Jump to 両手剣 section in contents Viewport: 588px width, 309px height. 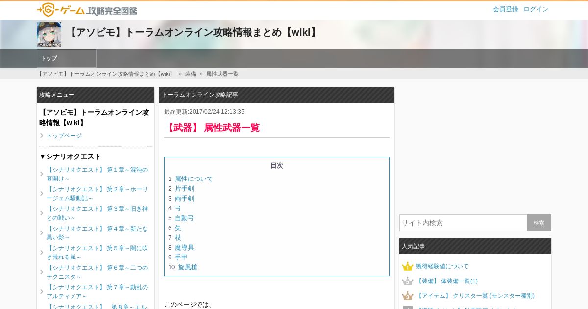(x=184, y=199)
